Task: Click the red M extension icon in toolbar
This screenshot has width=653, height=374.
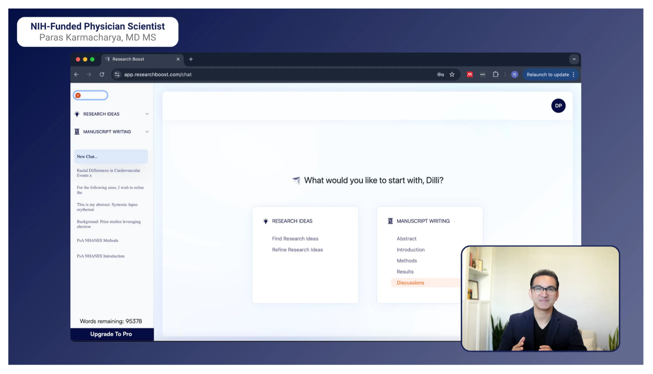Action: click(x=470, y=74)
